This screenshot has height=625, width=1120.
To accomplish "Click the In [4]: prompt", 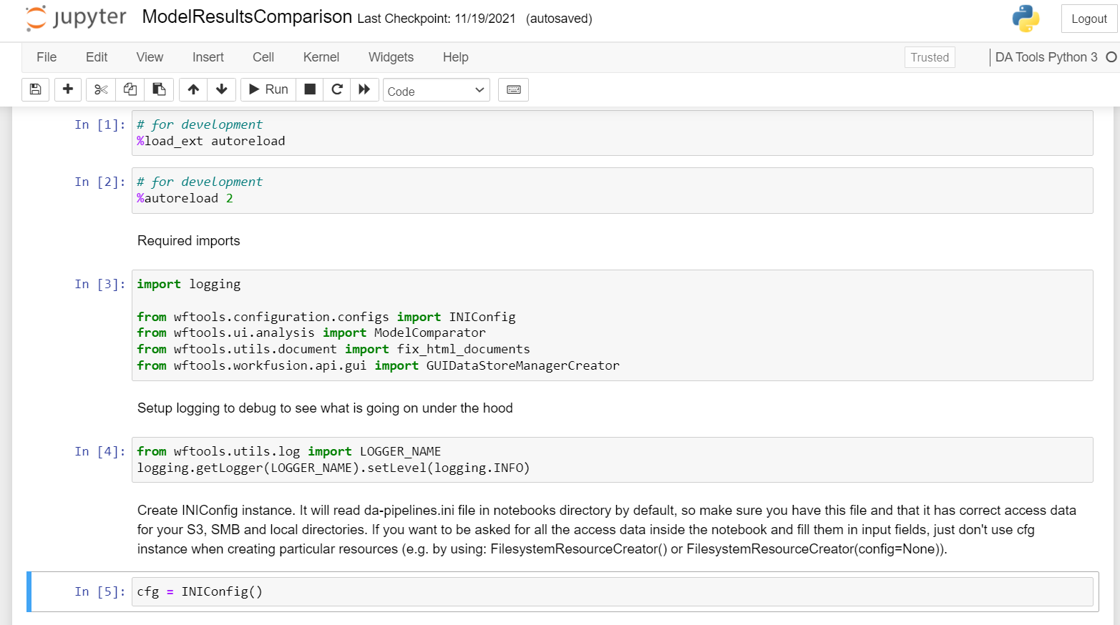I will pyautogui.click(x=100, y=451).
